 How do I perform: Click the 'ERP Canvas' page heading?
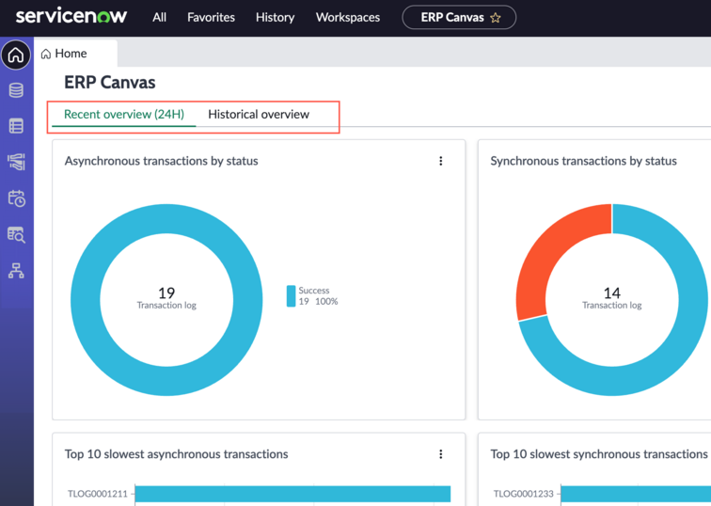coord(110,83)
